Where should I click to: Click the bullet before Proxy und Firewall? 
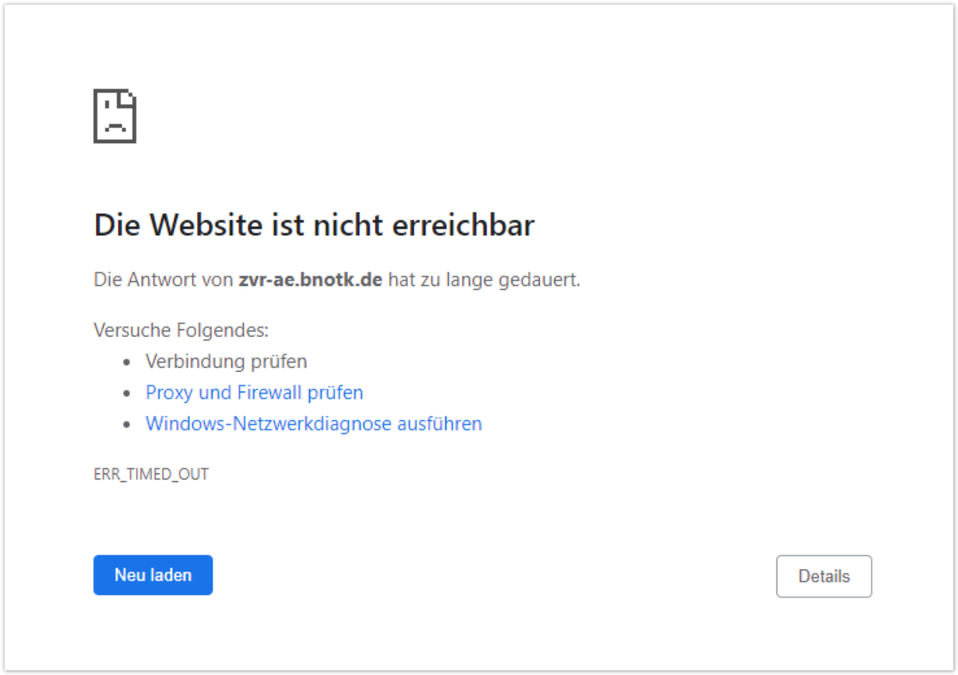tap(129, 393)
